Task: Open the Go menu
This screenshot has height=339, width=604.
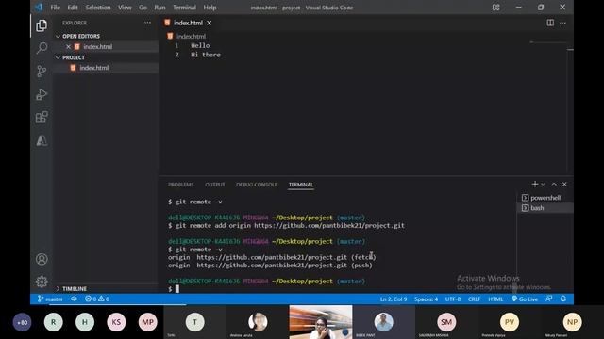Action: (143, 8)
